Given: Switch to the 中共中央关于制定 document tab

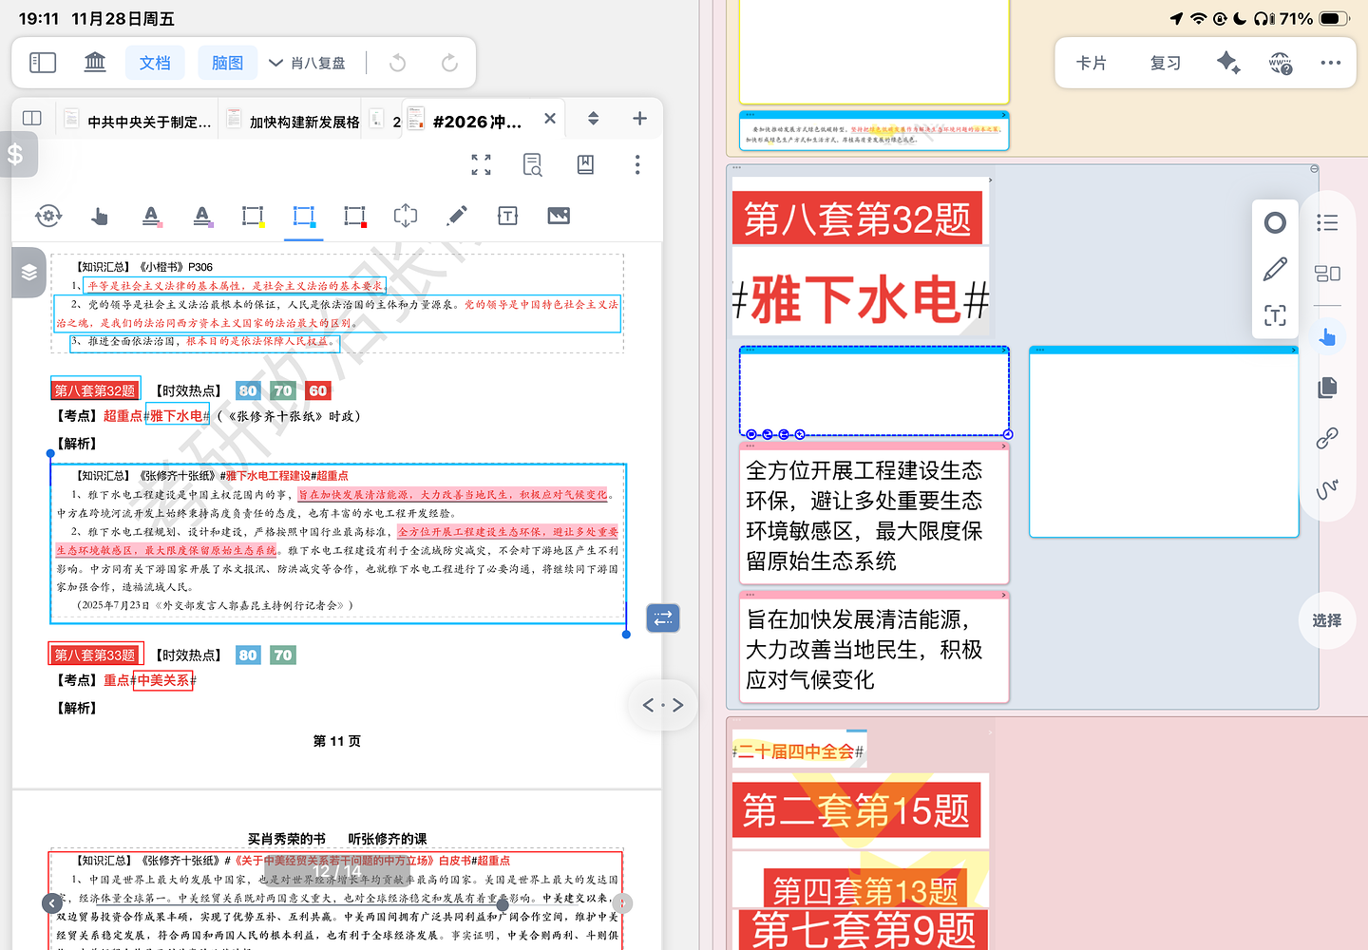Looking at the screenshot, I should [x=139, y=122].
